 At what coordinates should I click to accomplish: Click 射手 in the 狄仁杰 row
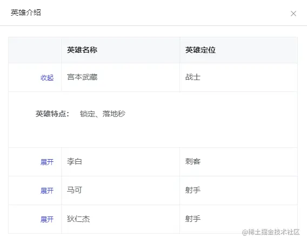pos(193,219)
